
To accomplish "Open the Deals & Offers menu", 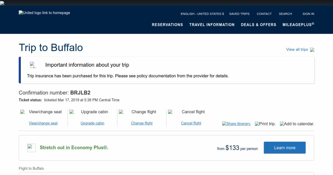I will 258,25.
